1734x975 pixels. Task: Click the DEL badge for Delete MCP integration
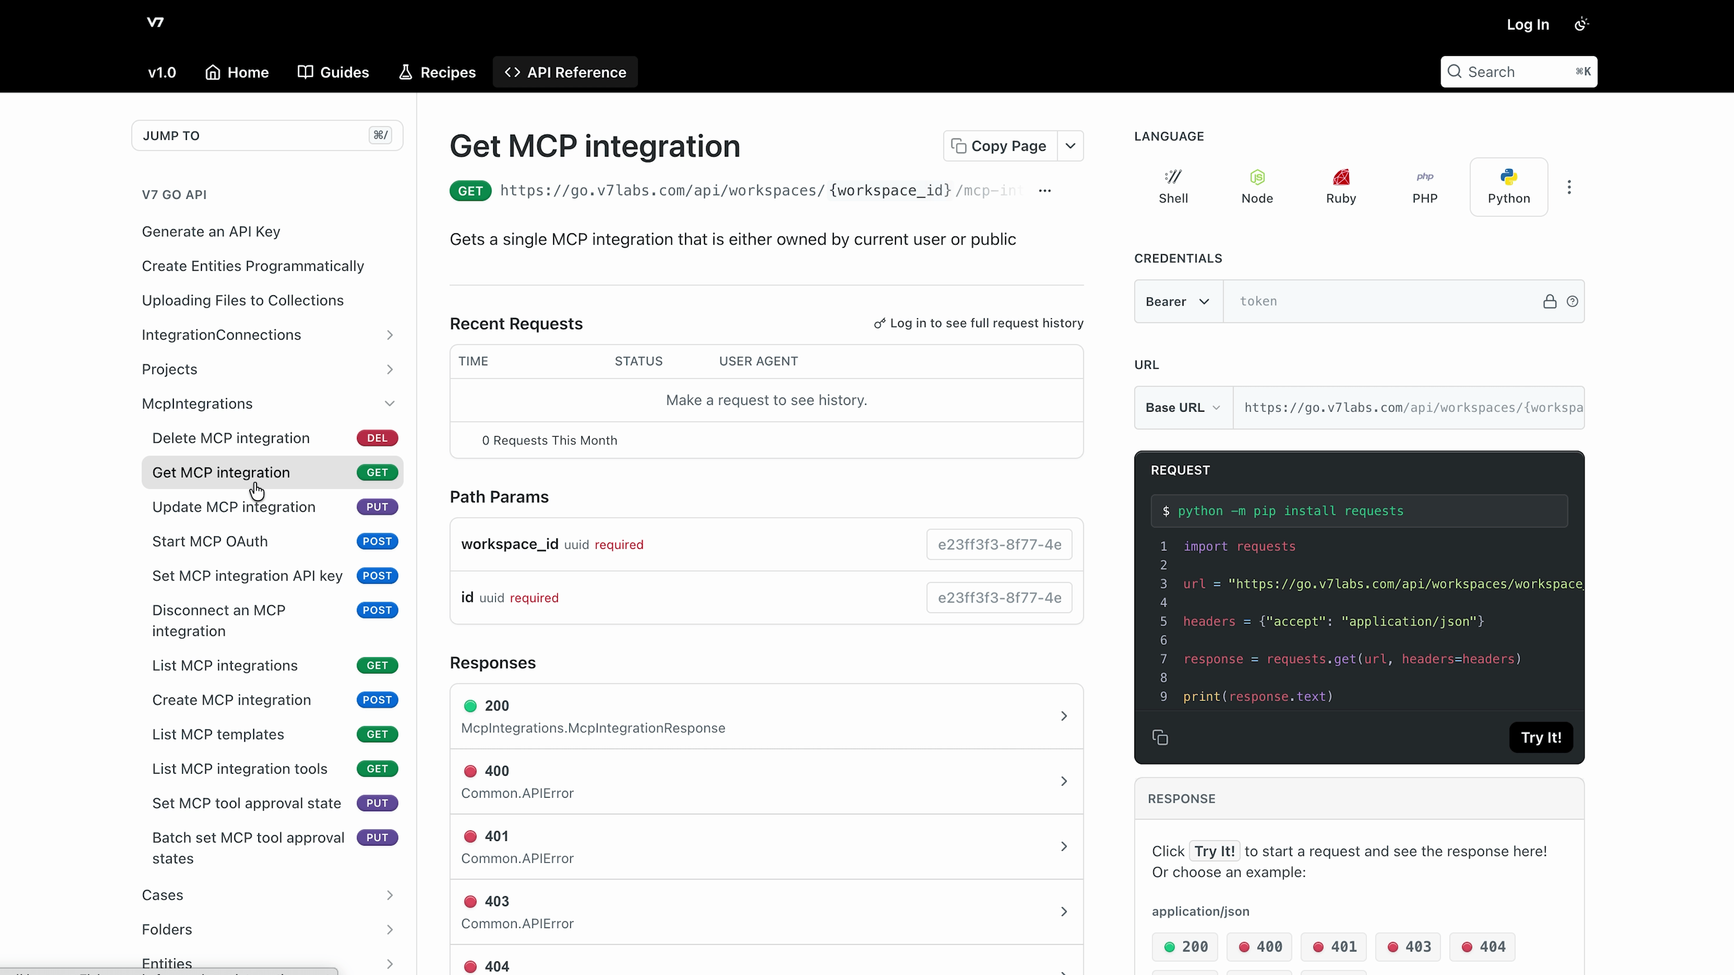click(377, 438)
